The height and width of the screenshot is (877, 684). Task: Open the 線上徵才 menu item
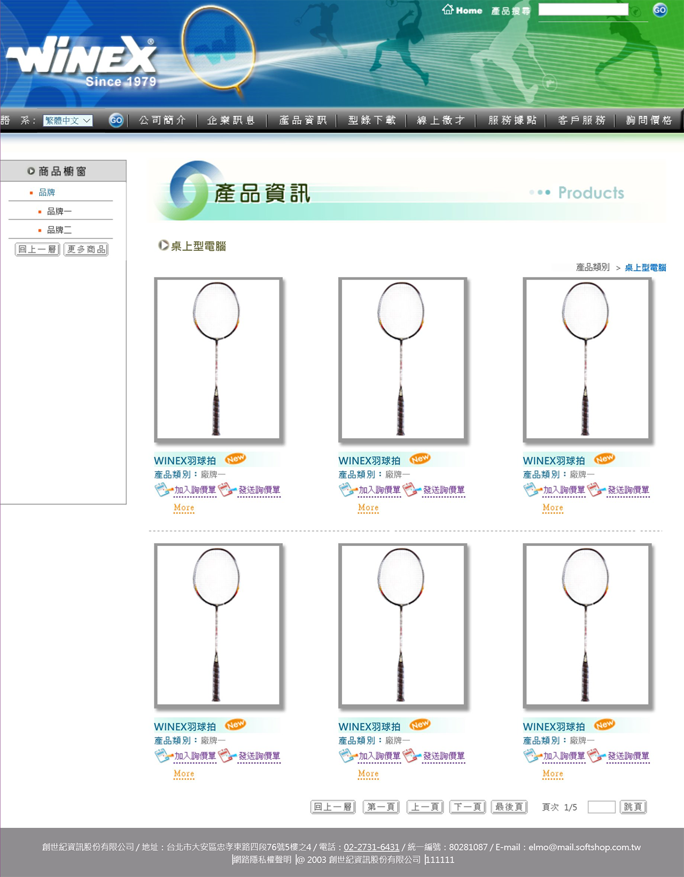[x=441, y=120]
